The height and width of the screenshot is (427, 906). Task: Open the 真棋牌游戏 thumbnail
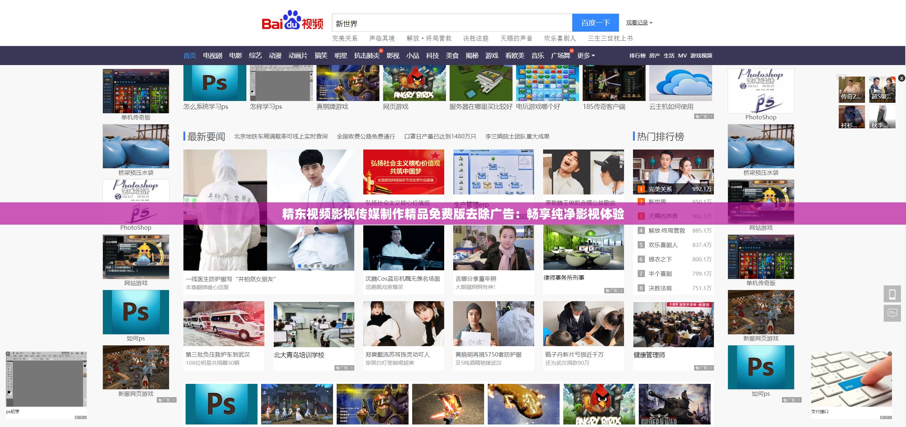pos(348,83)
